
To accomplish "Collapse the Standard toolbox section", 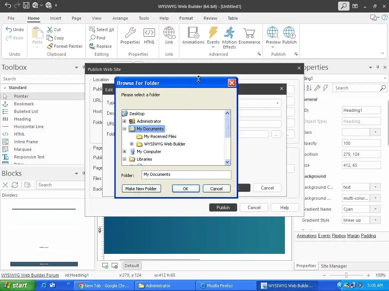I will [5, 88].
